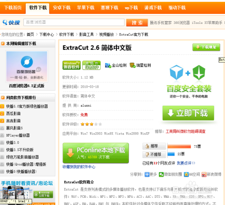This screenshot has width=225, height=205.
Task: Click the 百度安全套装 title text
Action: [x=189, y=89]
